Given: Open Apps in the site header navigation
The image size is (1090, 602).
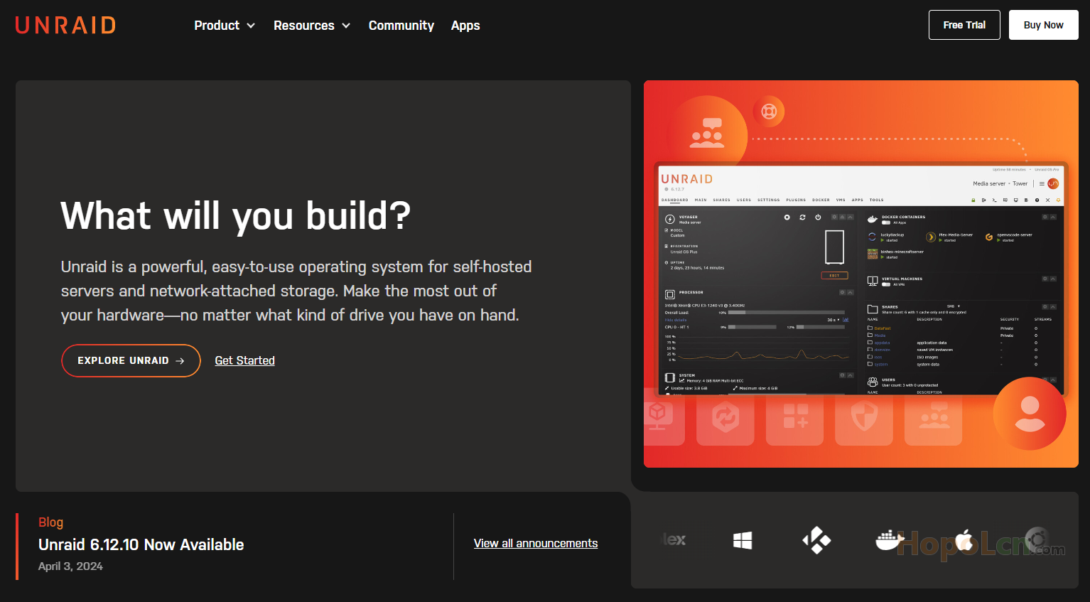Looking at the screenshot, I should [x=465, y=26].
